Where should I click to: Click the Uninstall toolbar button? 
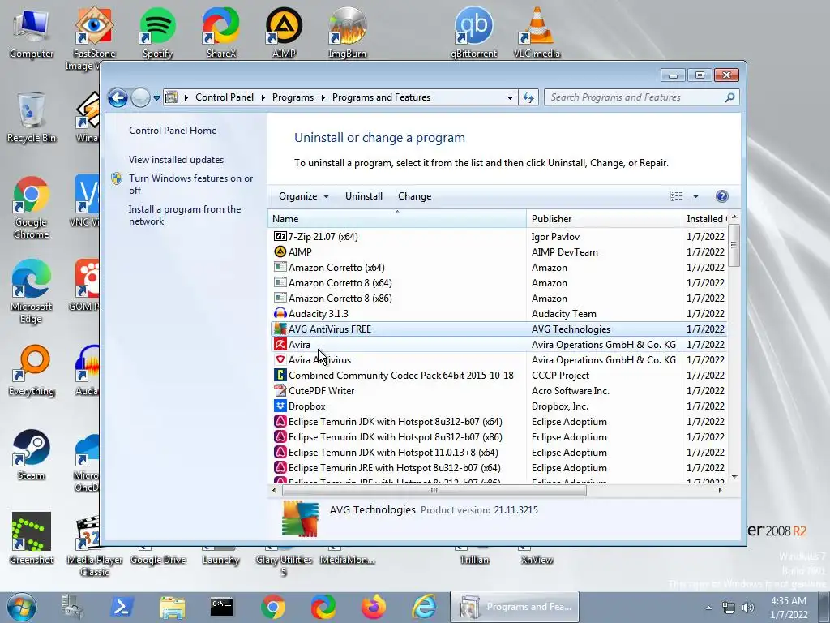[364, 196]
